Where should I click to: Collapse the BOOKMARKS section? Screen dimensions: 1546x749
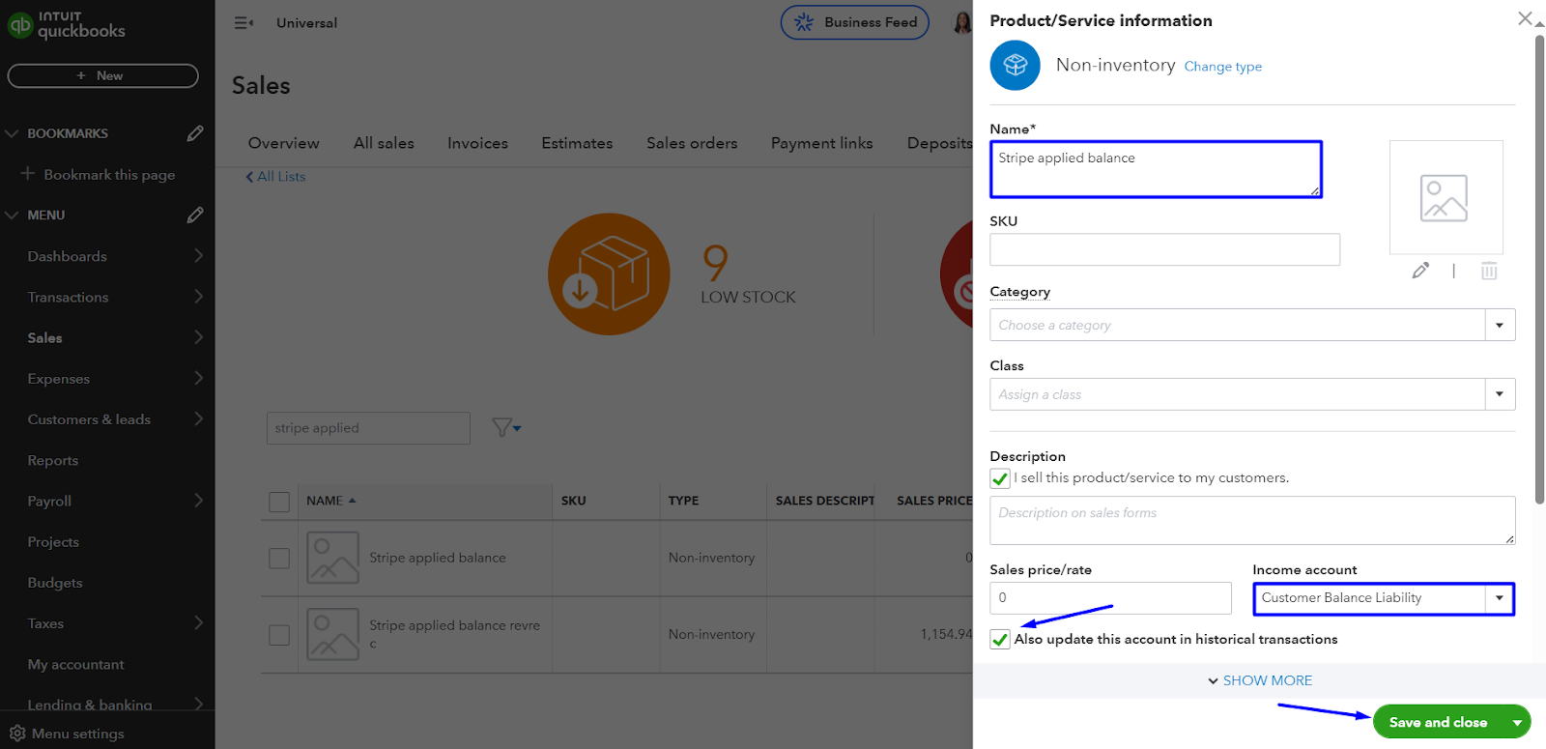pos(12,133)
